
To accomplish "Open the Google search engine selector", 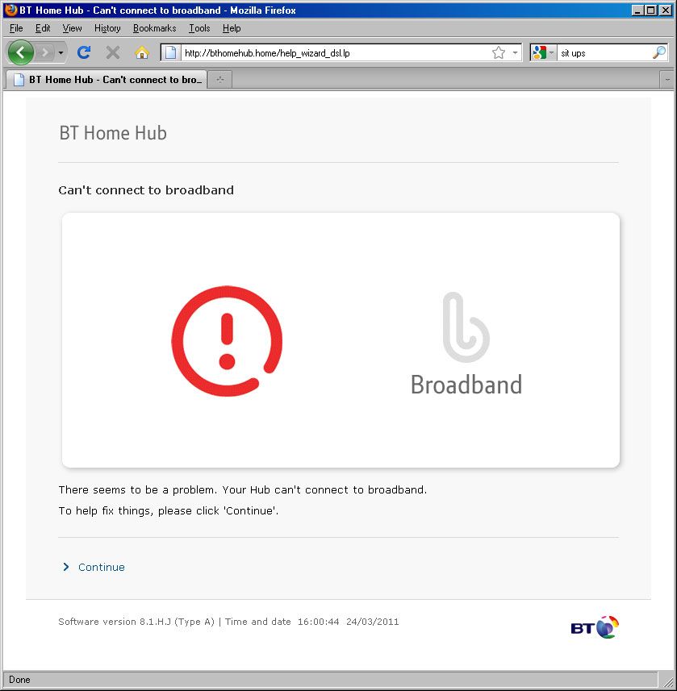I will pos(543,53).
